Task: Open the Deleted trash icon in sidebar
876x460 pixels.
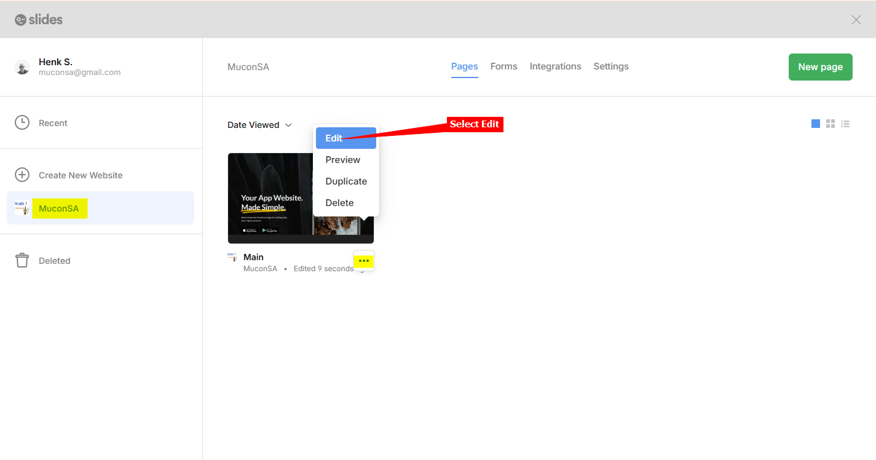Action: 22,260
